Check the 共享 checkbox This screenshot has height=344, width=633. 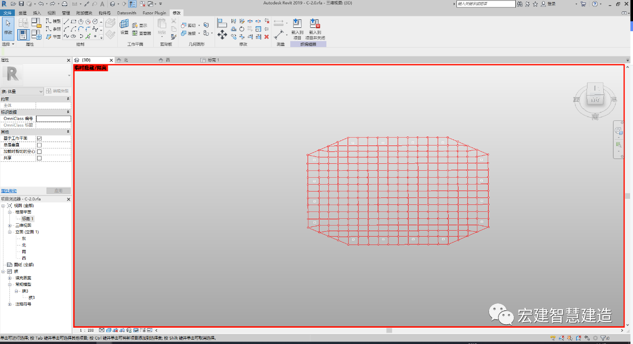39,158
